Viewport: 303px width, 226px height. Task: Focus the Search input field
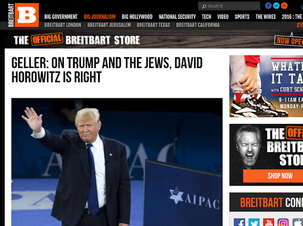pyautogui.click(x=229, y=6)
